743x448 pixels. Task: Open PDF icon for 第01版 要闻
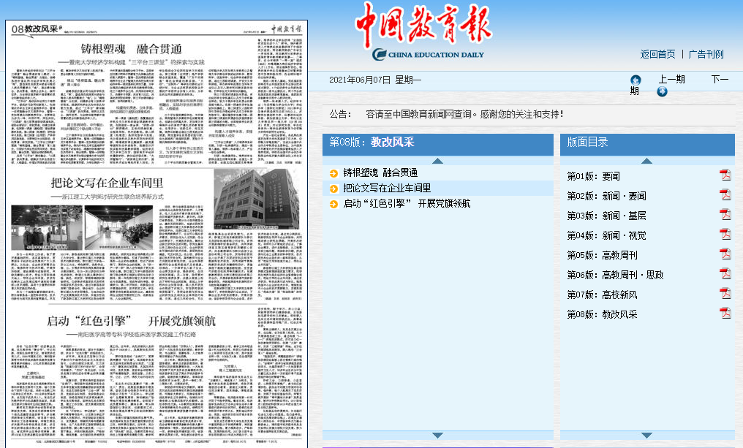pyautogui.click(x=725, y=175)
